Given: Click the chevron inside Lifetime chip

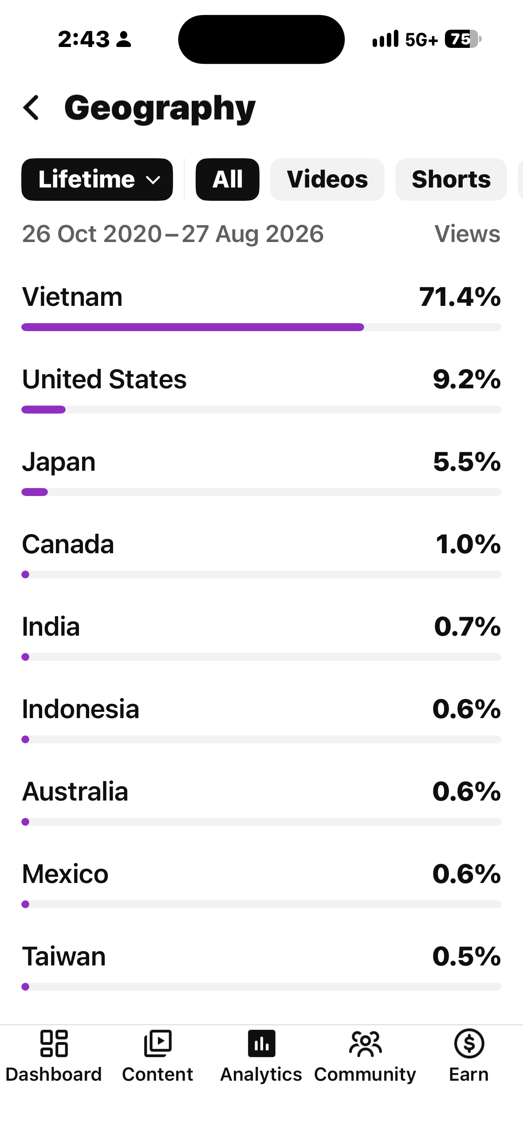Looking at the screenshot, I should [x=153, y=180].
